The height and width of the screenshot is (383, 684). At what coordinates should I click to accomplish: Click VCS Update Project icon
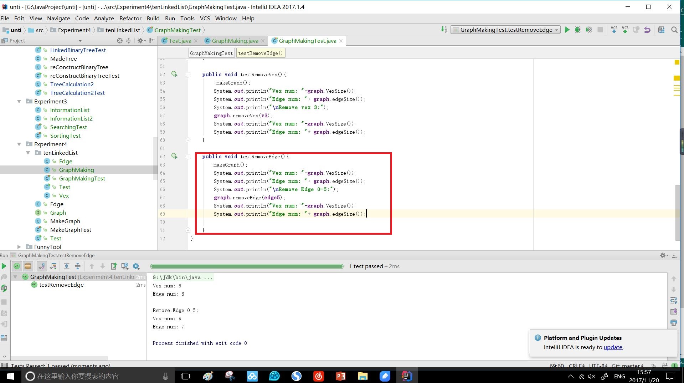click(614, 30)
